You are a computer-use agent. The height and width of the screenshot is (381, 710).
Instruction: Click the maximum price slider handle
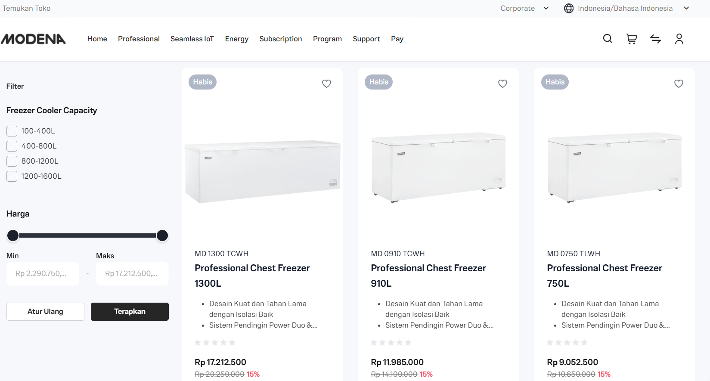point(162,235)
